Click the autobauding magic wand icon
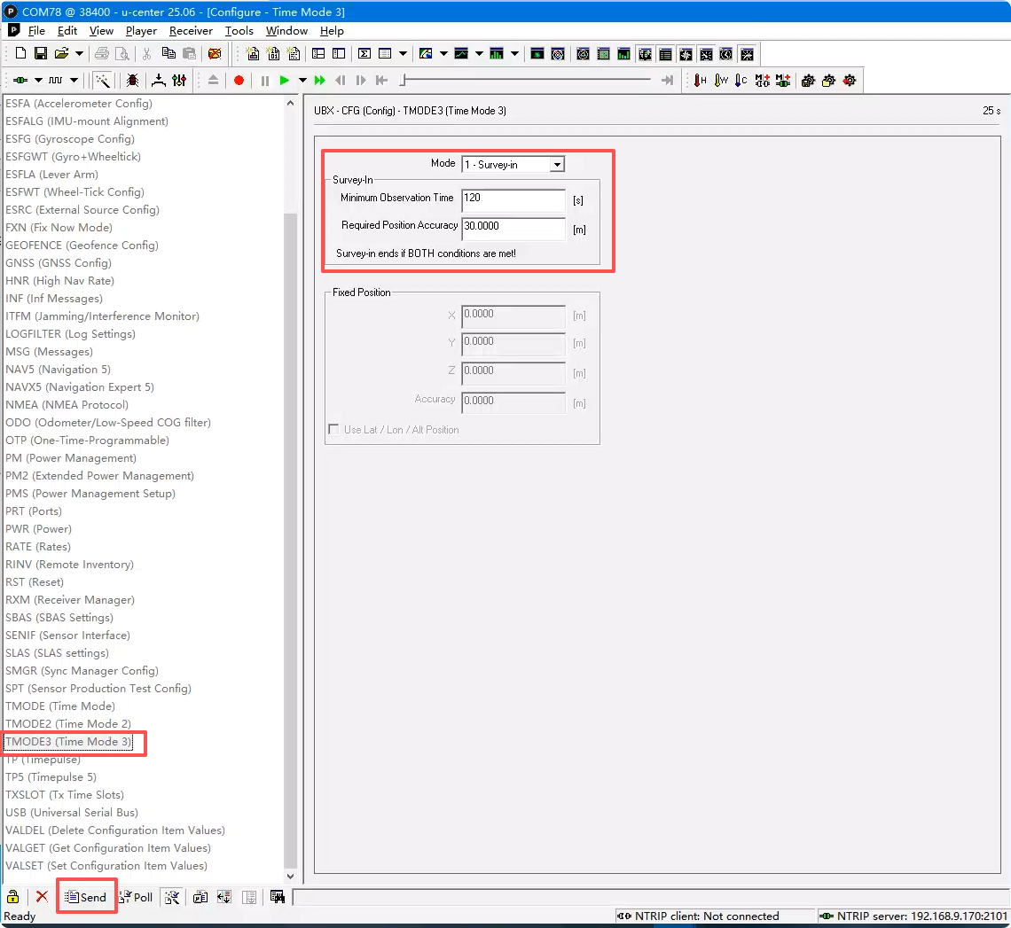This screenshot has height=928, width=1011. tap(103, 81)
